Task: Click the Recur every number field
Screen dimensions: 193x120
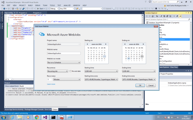Action: click(x=50, y=79)
